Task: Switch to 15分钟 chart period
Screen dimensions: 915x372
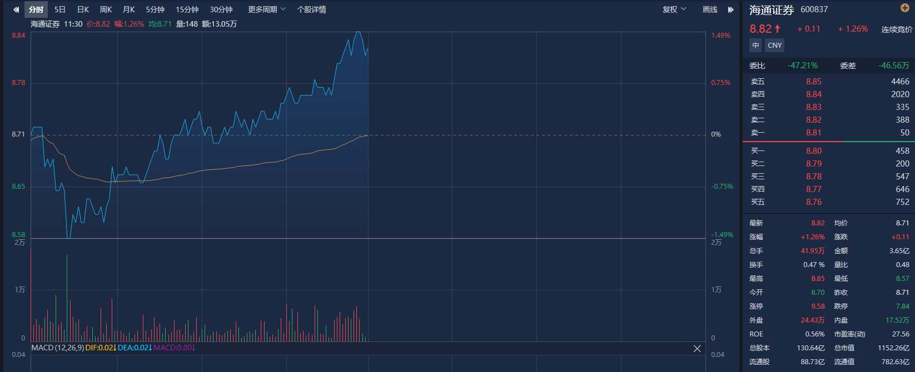Action: click(187, 9)
